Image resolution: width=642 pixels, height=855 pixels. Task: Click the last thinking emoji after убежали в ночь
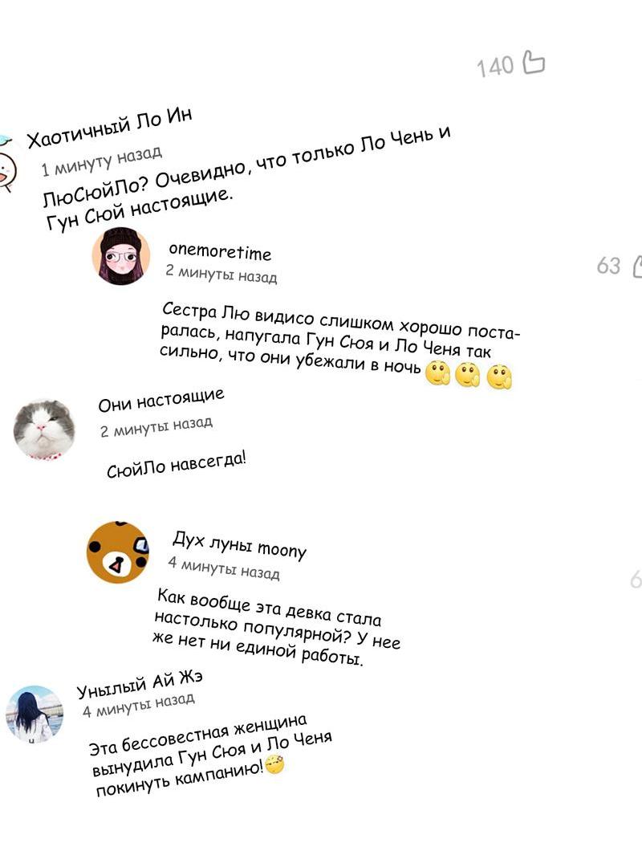[x=499, y=378]
